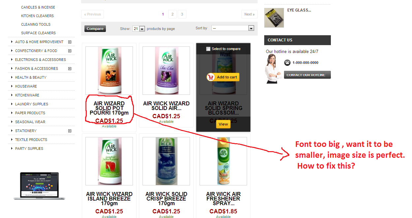412x218 pixels.
Task: Open the HEALTH & BEAUTY category
Action: [x=31, y=77]
